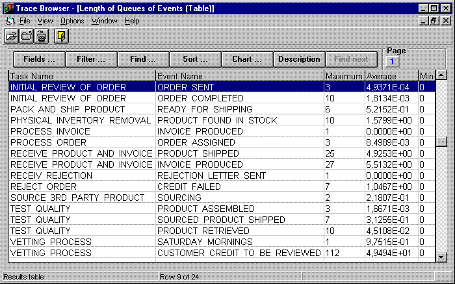Open the Sort ... dialog button
455x284 pixels.
coord(195,59)
